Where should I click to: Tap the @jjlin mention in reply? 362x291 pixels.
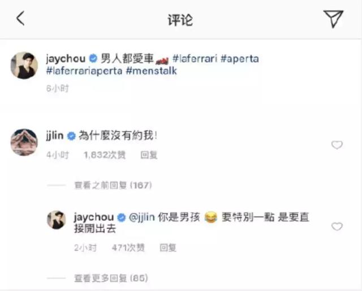[x=141, y=217]
